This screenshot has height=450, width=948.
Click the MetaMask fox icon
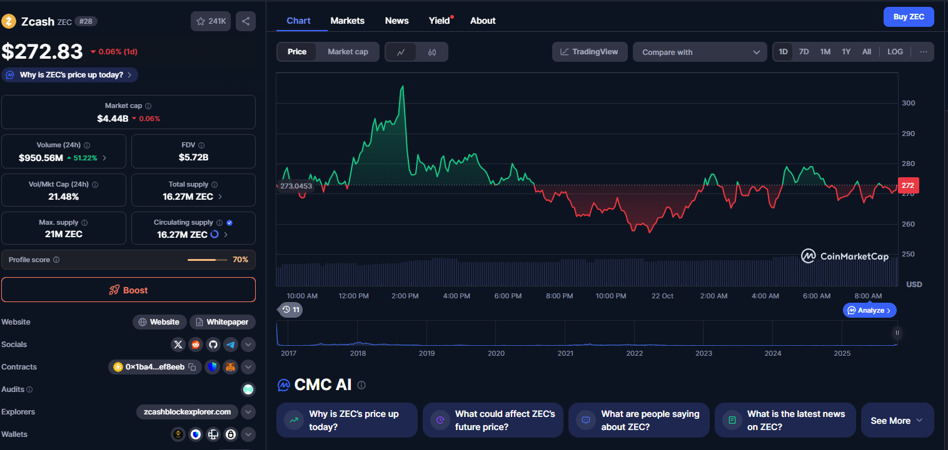(231, 367)
